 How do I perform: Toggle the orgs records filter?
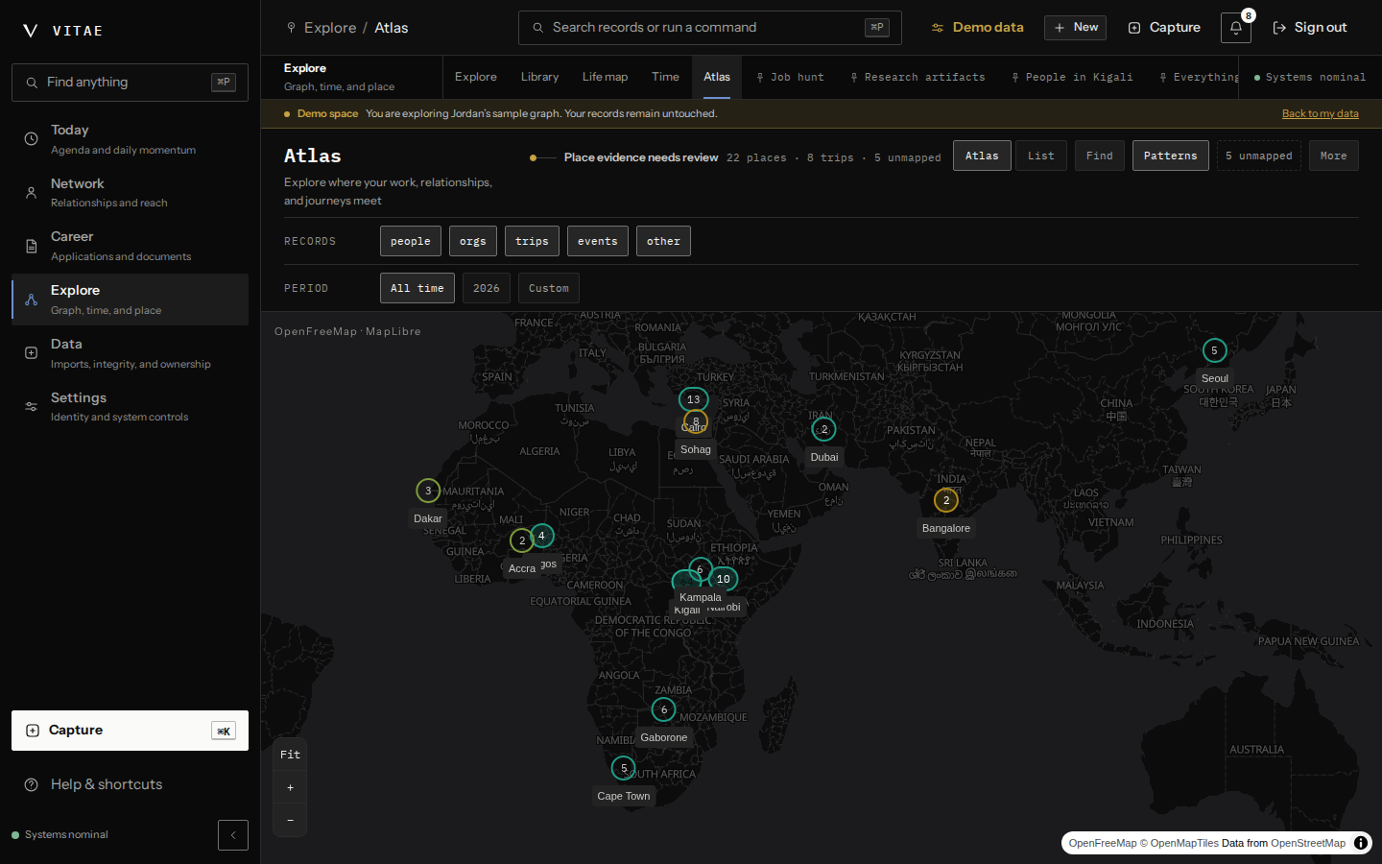click(473, 241)
